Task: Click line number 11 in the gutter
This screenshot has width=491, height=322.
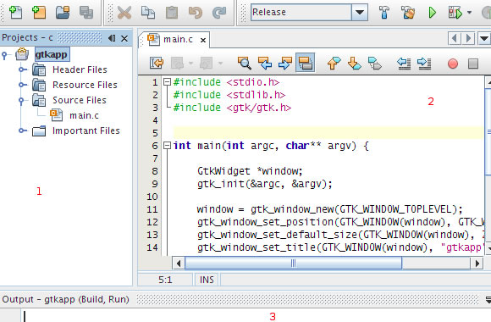Action: point(152,209)
